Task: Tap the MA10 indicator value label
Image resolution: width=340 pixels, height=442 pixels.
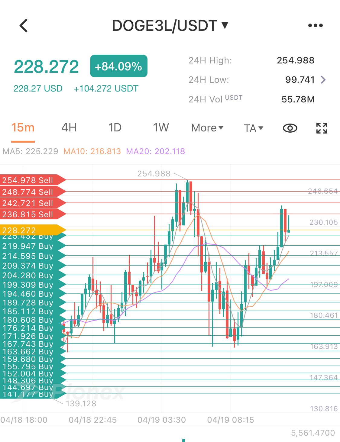Action: point(92,151)
